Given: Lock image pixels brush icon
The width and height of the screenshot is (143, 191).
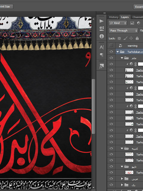Looking at the screenshot, I should (x=125, y=38).
